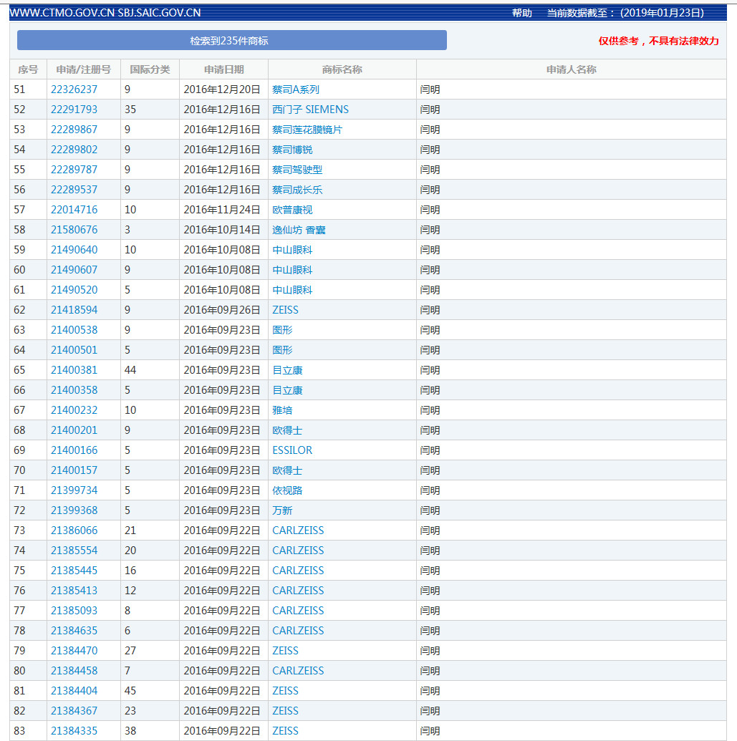The height and width of the screenshot is (741, 737).
Task: Open CARLZEISS trademark in row 74
Action: [x=298, y=551]
